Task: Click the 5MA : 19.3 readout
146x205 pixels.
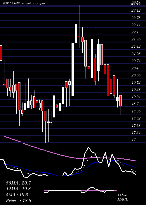Action: click(17, 195)
